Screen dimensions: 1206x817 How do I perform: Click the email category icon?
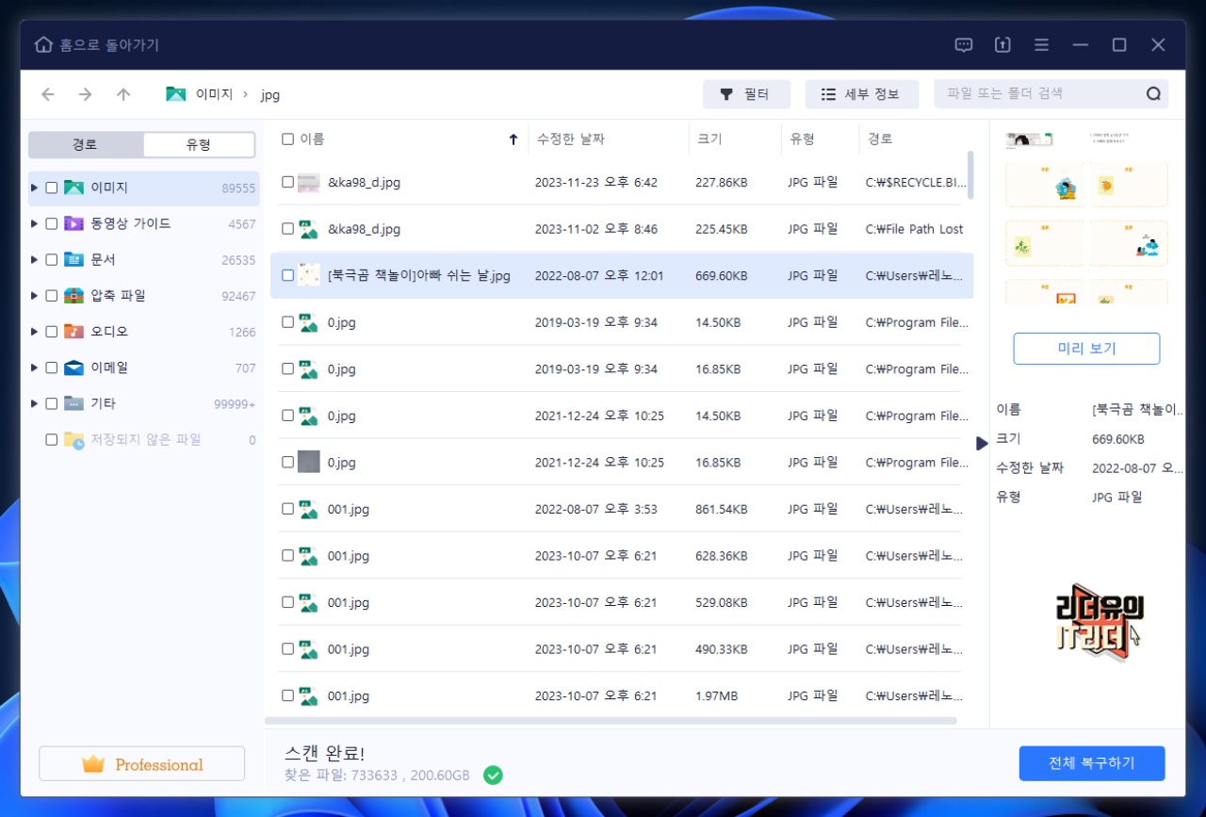pos(73,368)
